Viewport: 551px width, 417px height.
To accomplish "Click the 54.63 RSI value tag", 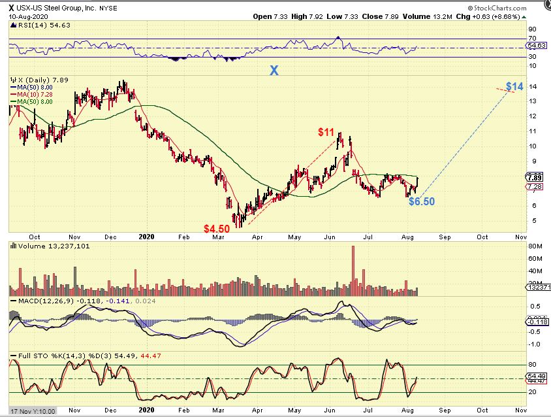I will 536,45.
